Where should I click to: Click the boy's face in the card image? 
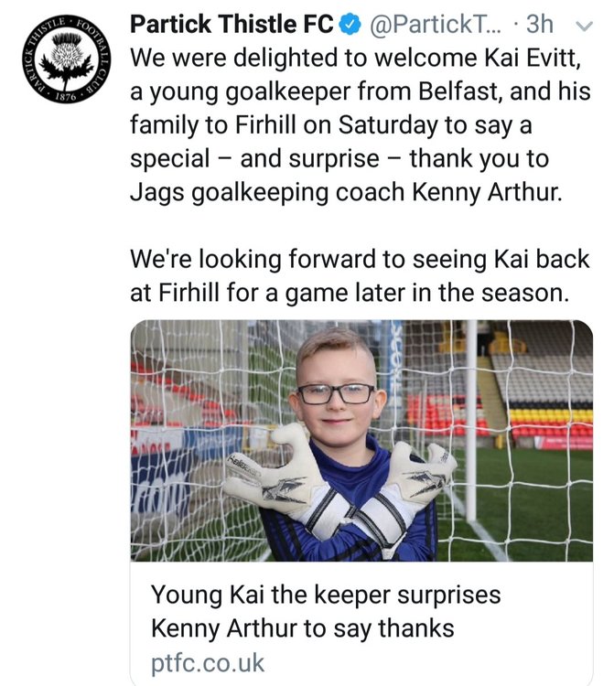pyautogui.click(x=336, y=393)
